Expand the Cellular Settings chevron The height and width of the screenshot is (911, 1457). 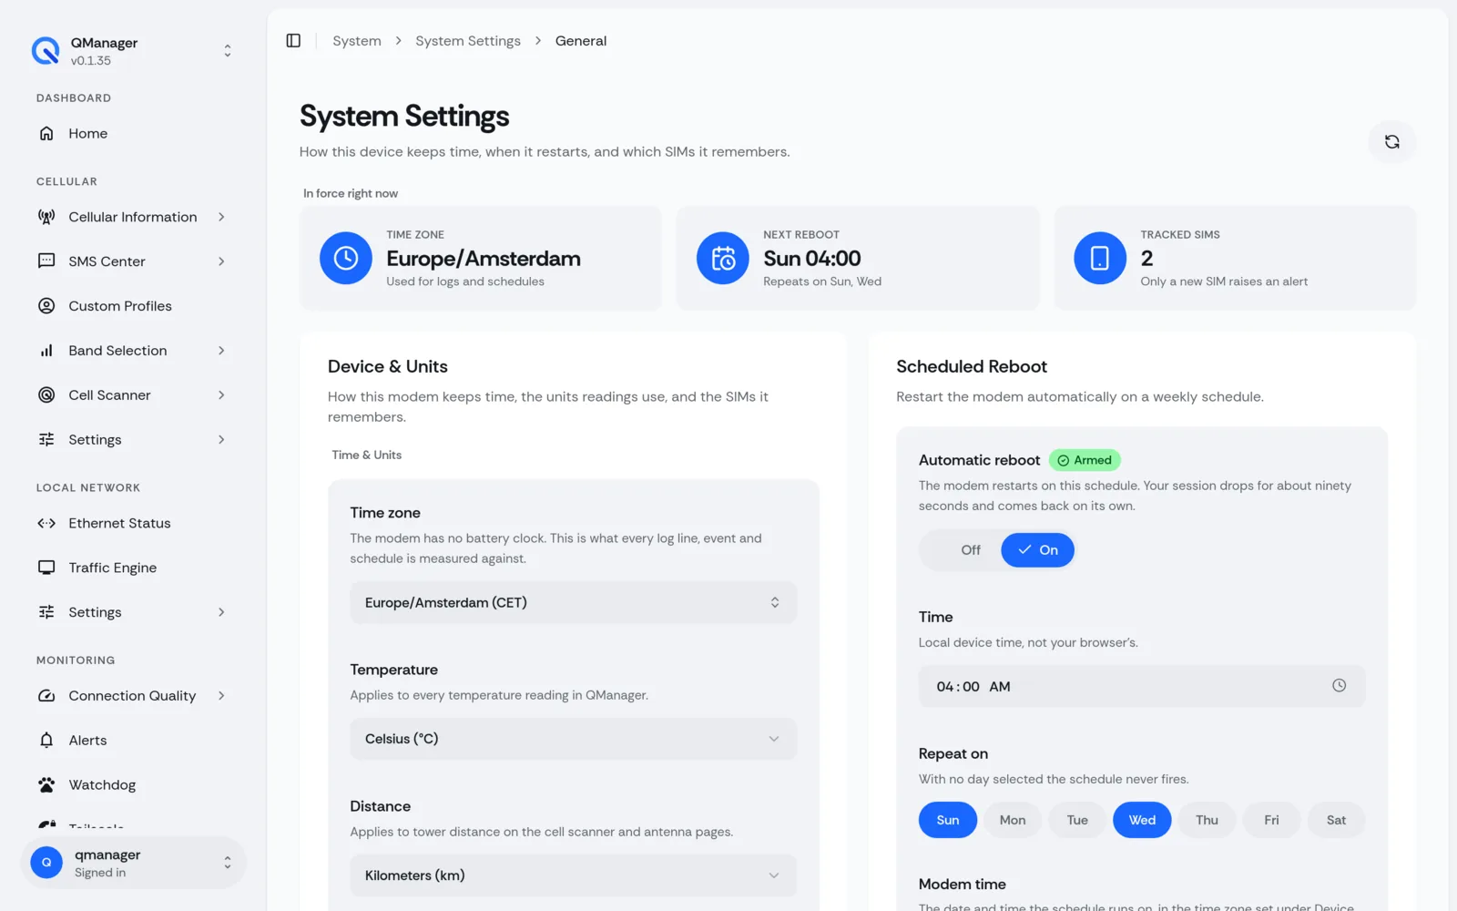pos(221,440)
